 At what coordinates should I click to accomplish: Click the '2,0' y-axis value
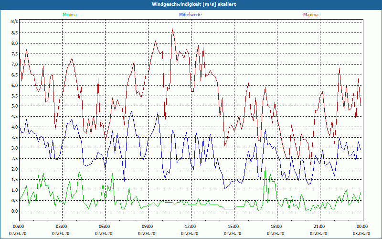coord(15,169)
